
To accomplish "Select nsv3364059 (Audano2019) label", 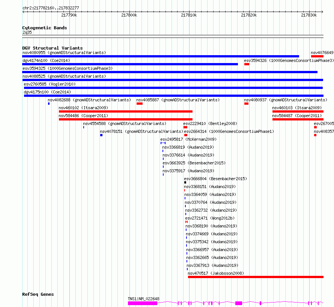I will pyautogui.click(x=210, y=194).
